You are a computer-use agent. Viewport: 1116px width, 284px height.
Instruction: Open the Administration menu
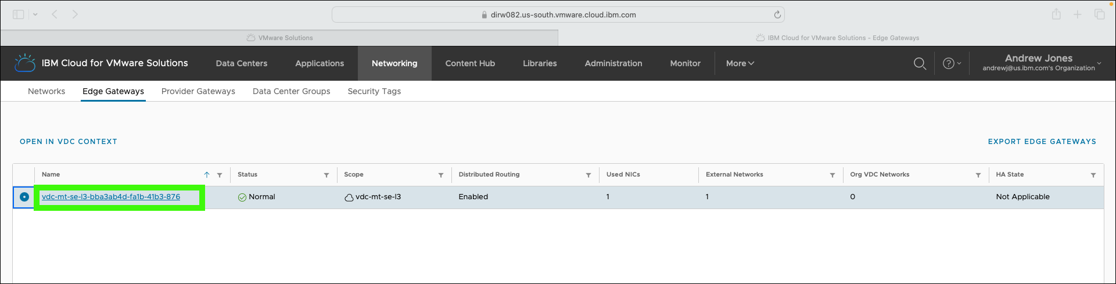tap(613, 63)
